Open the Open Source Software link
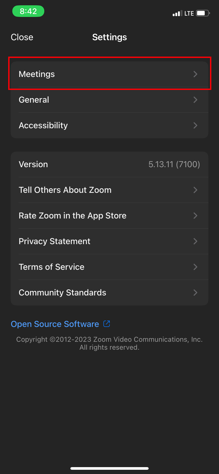219x474 pixels. coord(55,324)
